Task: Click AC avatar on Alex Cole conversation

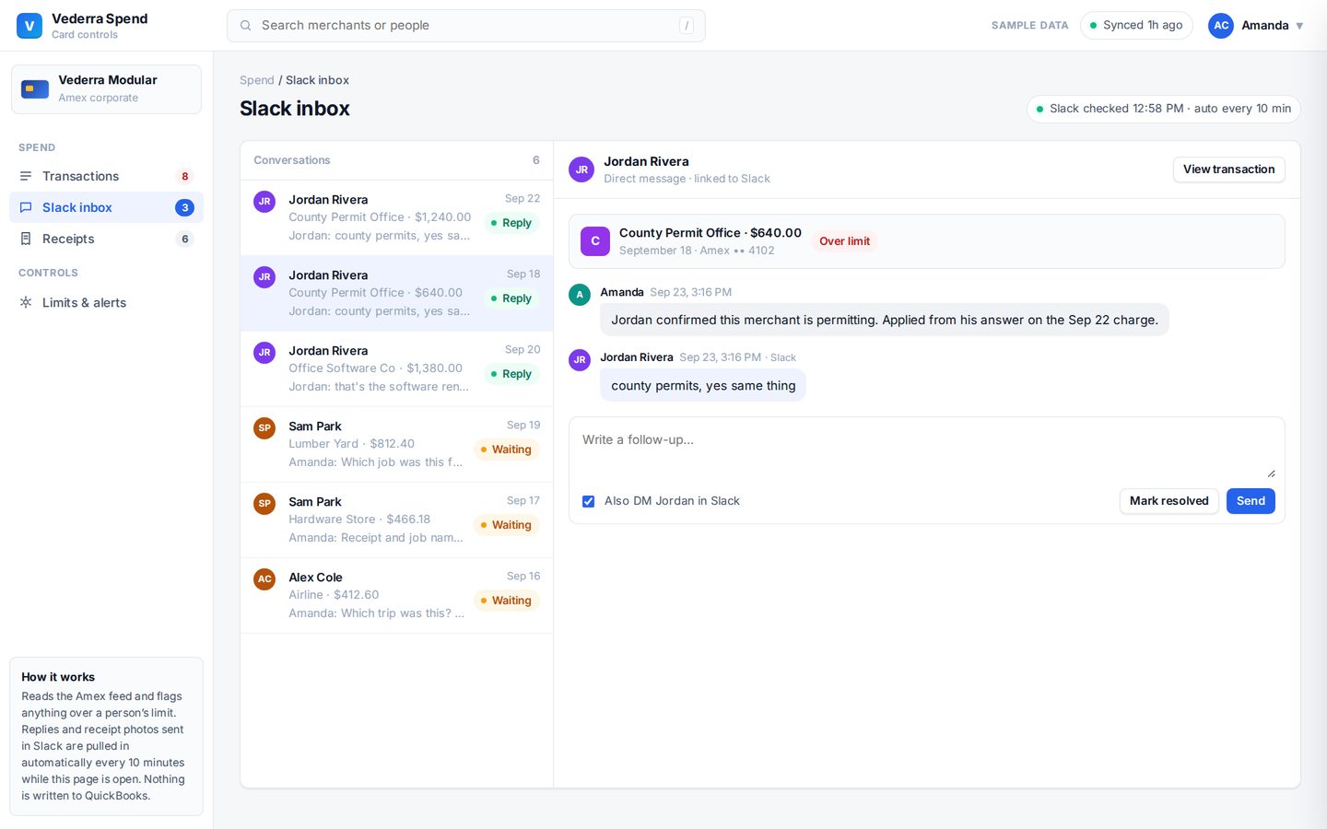Action: click(x=264, y=579)
